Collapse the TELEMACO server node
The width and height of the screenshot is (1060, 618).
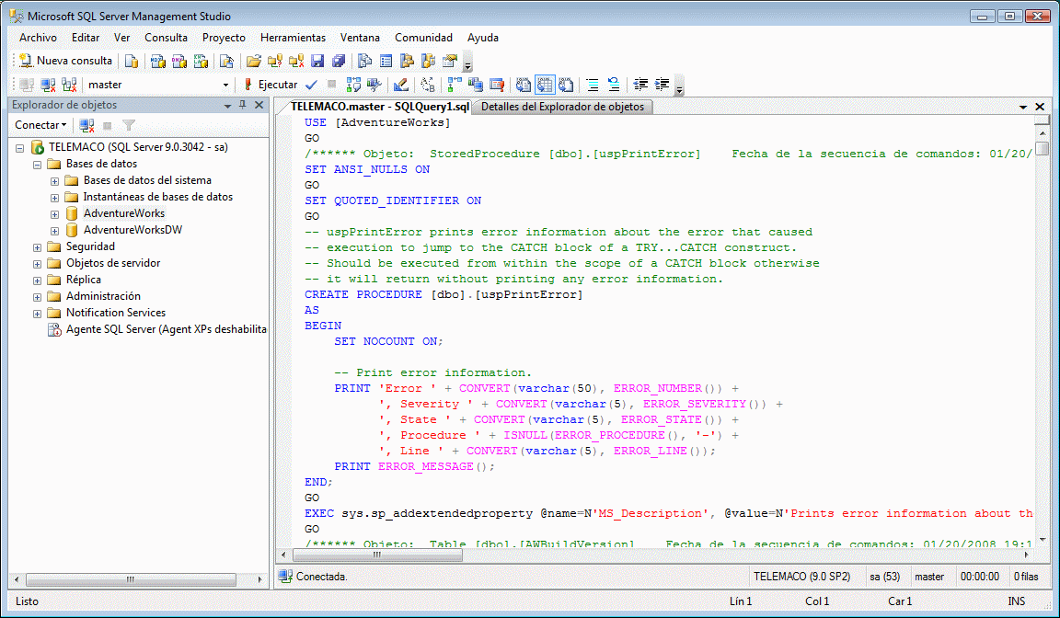(x=19, y=147)
